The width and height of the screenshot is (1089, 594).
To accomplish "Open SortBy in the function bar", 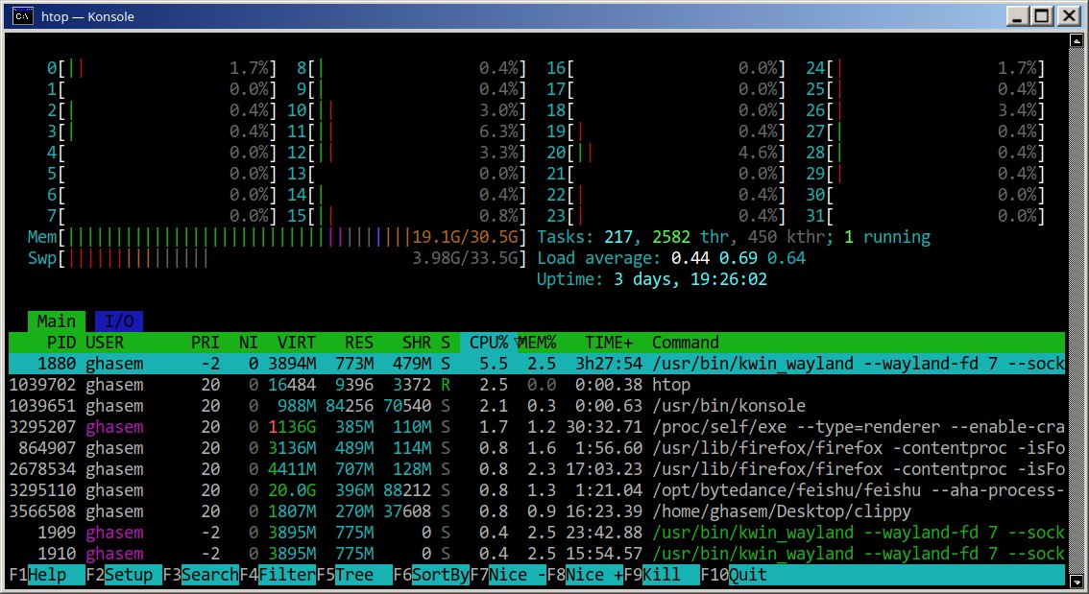I will coord(431,575).
